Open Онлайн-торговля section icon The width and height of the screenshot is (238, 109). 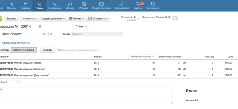tap(101, 4)
